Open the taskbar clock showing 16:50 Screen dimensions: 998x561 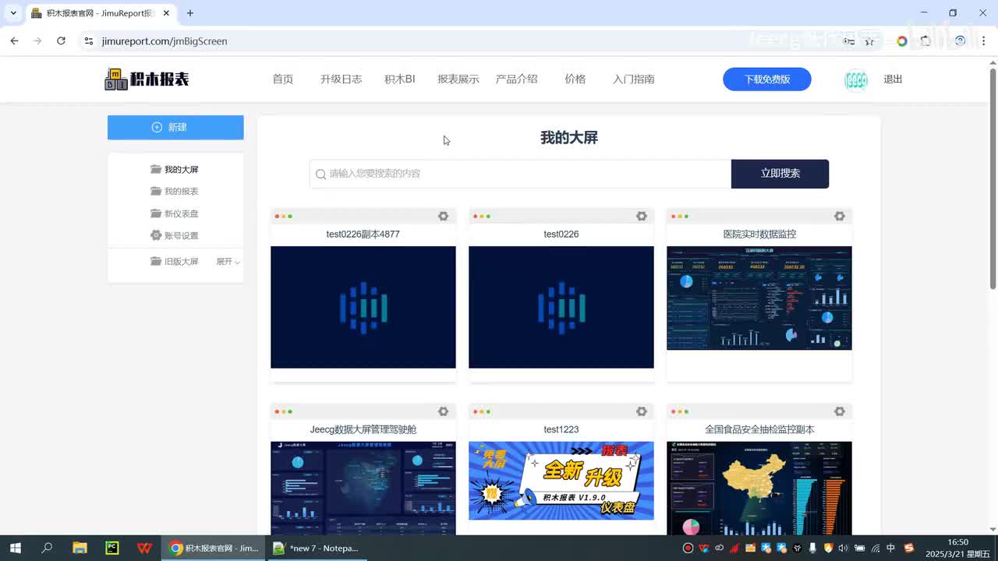coord(957,548)
